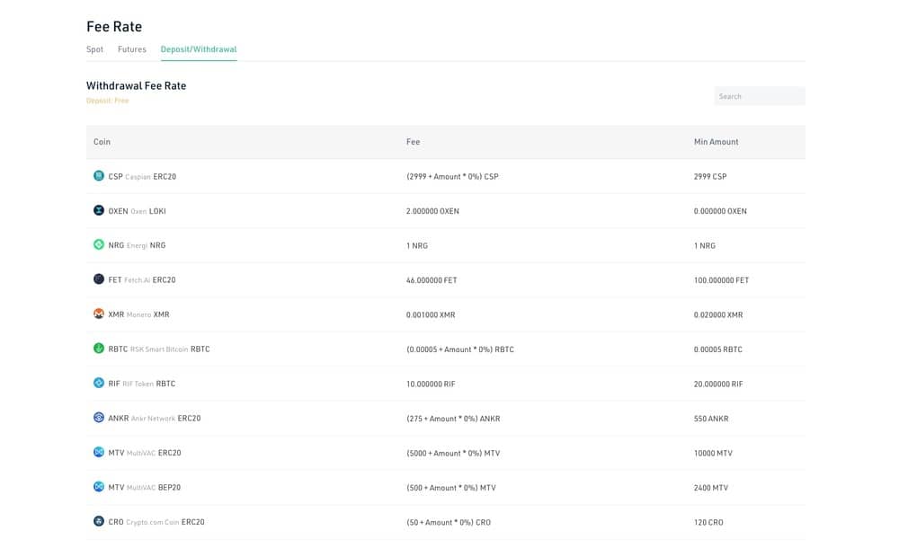Select the CRO Crypto.com Coin ERC20 label
Screen dimensions: 899x548
click(x=156, y=522)
